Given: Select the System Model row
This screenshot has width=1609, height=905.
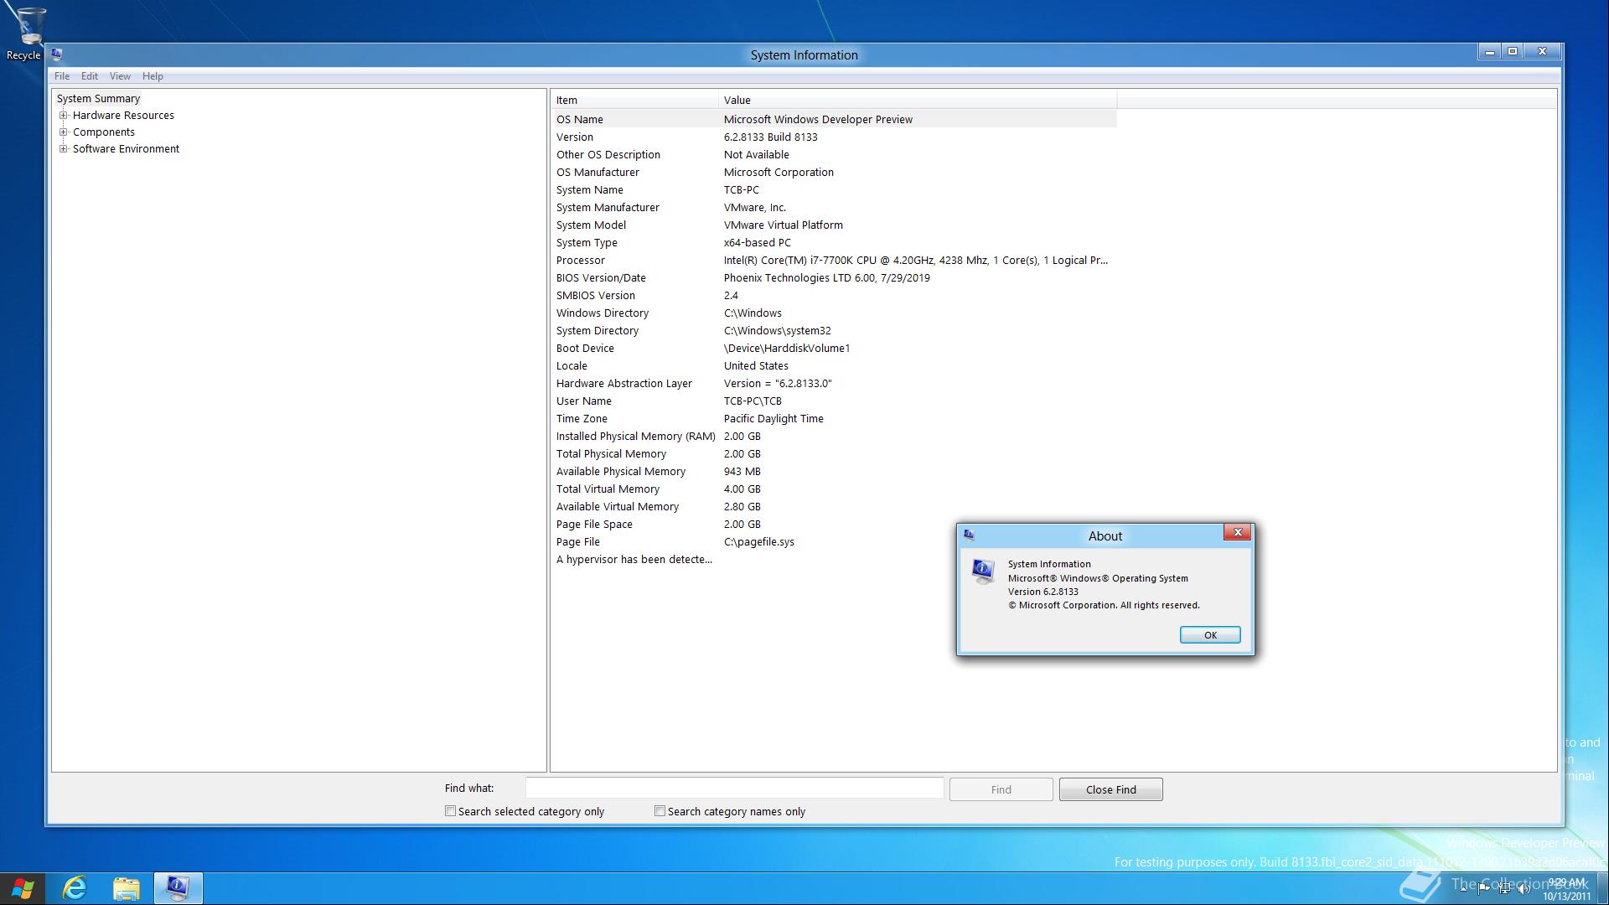Looking at the screenshot, I should pyautogui.click(x=834, y=225).
